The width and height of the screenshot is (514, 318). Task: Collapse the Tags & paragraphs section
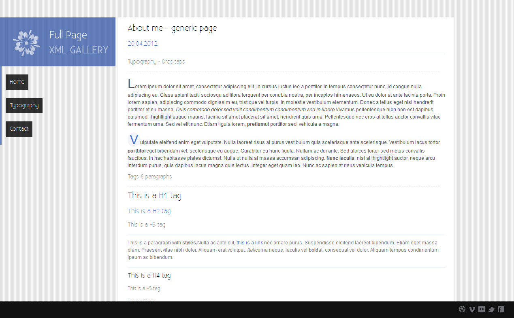(x=149, y=176)
